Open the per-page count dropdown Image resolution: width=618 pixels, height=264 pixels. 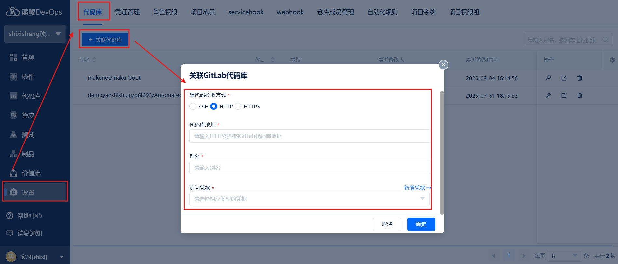pyautogui.click(x=564, y=256)
